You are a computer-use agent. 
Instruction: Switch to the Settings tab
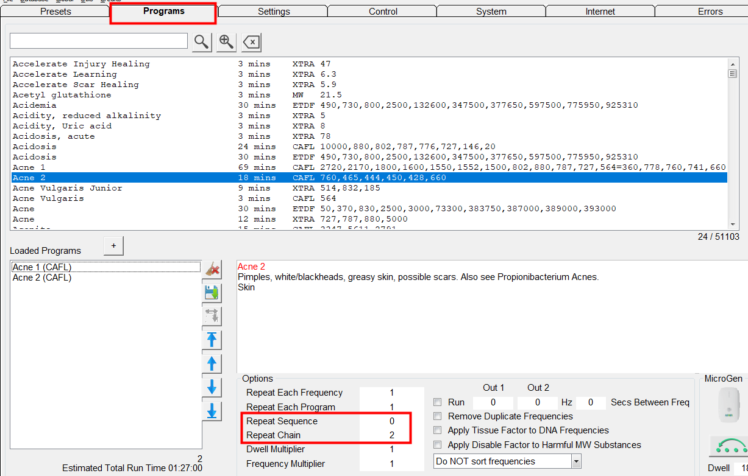(273, 12)
